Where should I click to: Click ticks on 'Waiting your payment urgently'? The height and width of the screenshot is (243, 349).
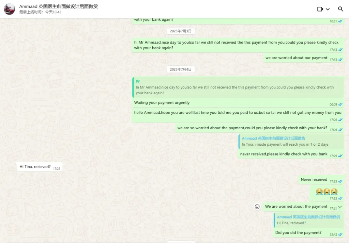pos(340,104)
